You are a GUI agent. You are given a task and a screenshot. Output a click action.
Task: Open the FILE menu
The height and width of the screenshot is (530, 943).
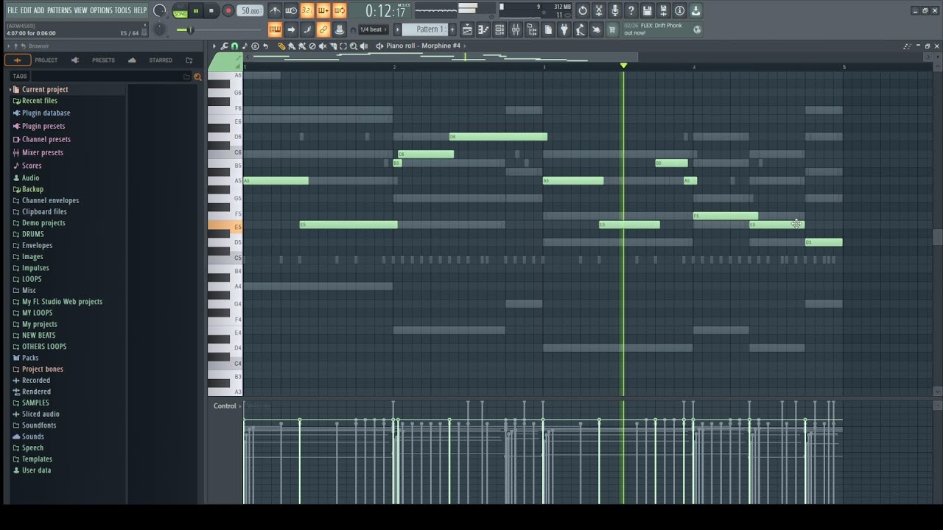13,10
